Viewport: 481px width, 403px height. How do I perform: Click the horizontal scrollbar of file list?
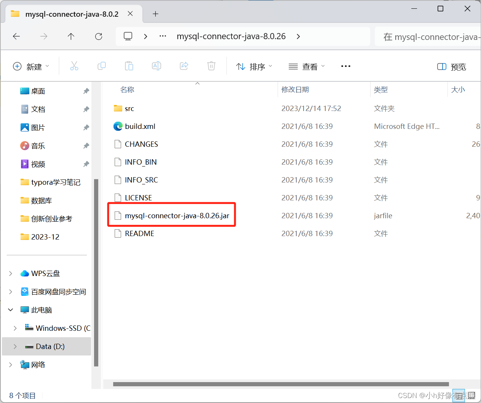tap(281, 384)
